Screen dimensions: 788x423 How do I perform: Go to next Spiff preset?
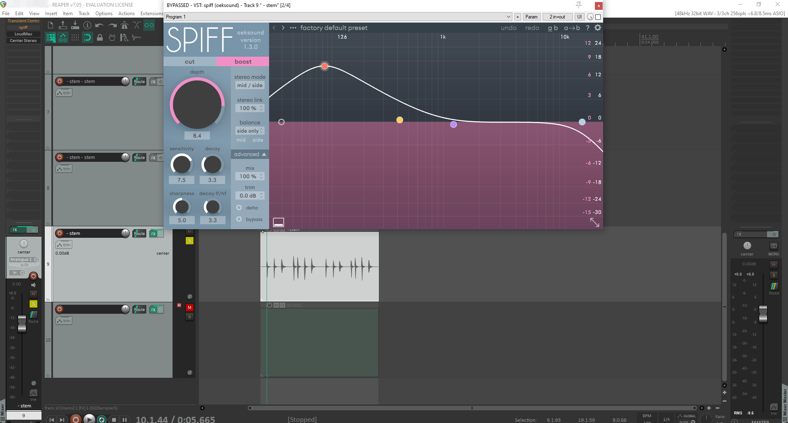[283, 28]
